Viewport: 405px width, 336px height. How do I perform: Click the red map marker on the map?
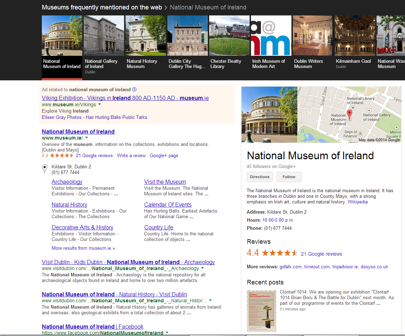(x=349, y=114)
